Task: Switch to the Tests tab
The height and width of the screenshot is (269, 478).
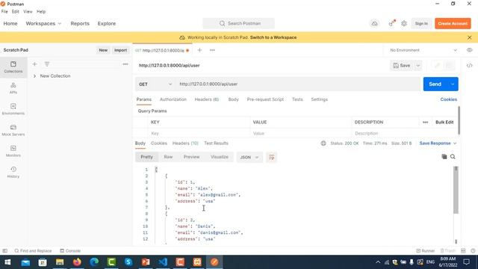Action: [x=297, y=99]
